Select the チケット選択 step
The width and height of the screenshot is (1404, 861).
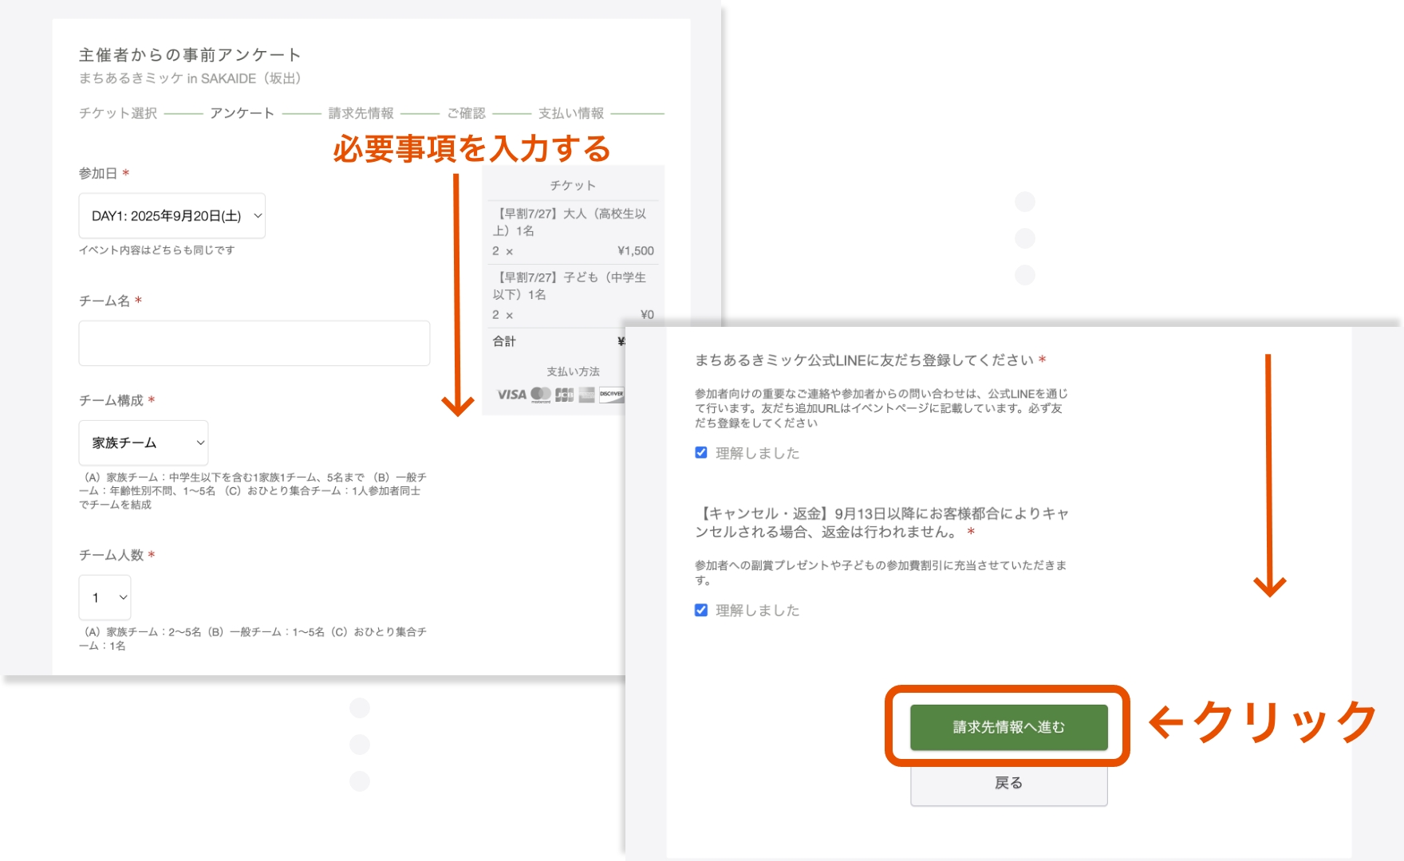pyautogui.click(x=118, y=113)
